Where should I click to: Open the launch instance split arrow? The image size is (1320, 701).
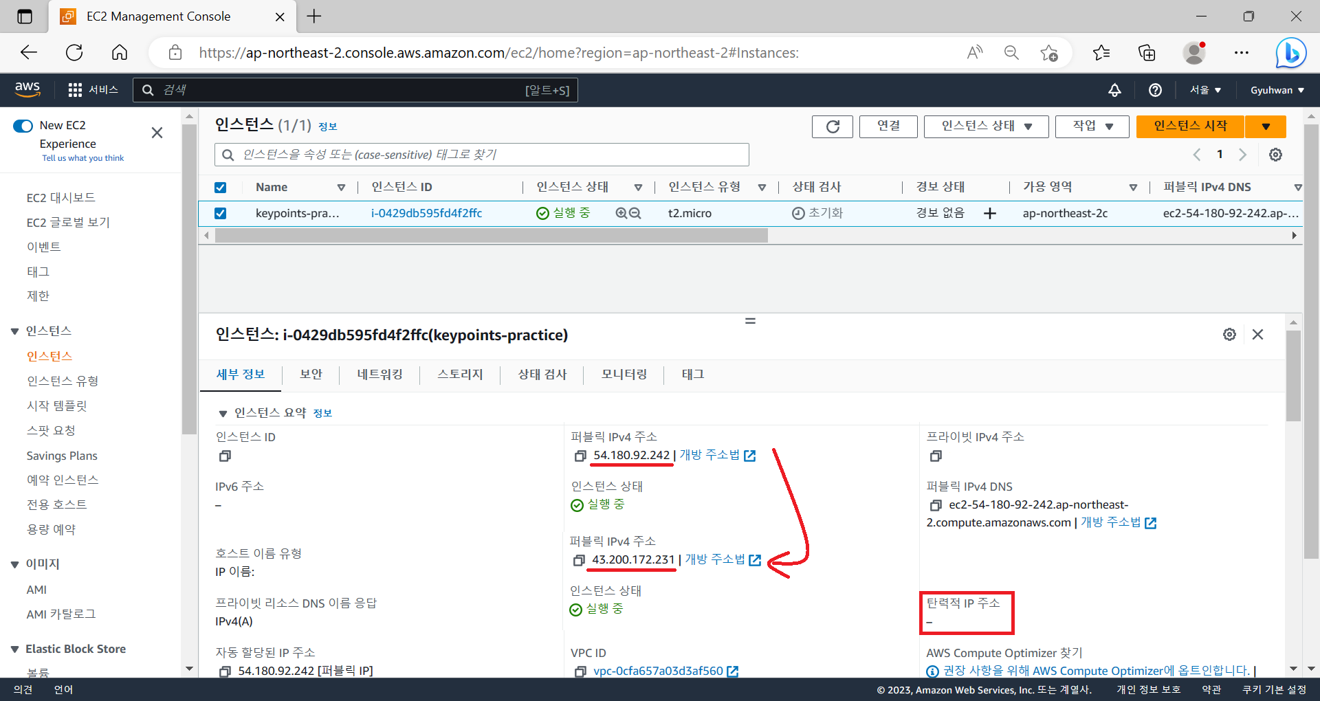(1266, 126)
